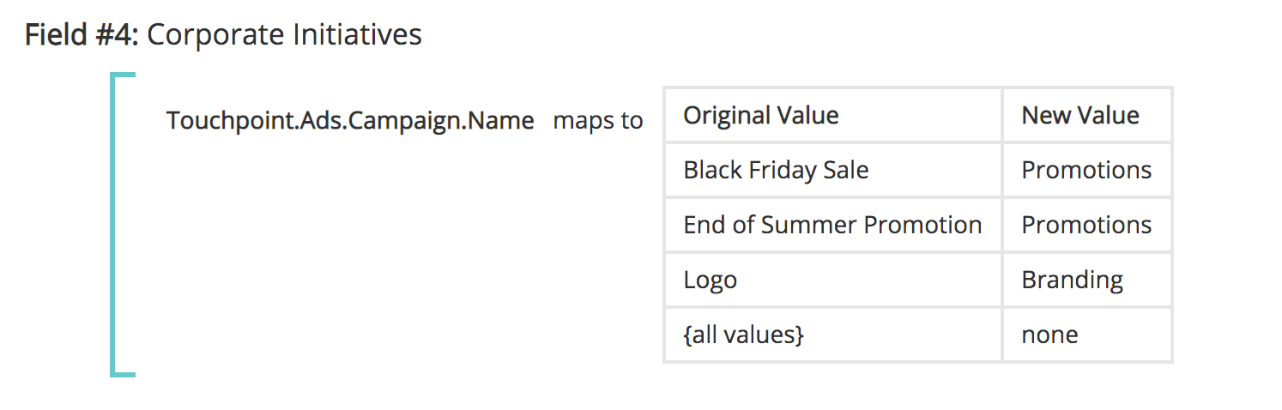The image size is (1282, 410).
Task: Click "Promotions" in the End of Summer row
Action: [1086, 226]
